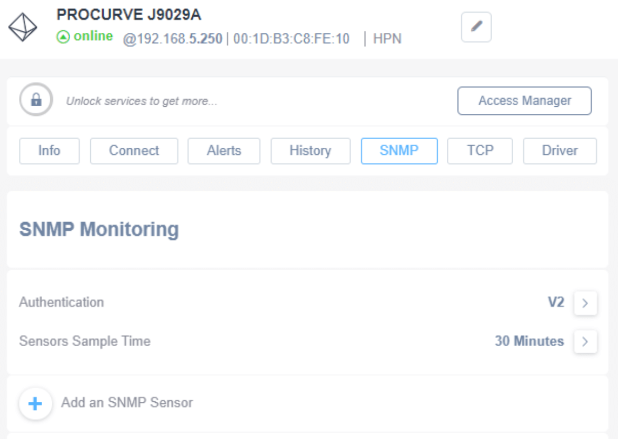The height and width of the screenshot is (439, 618).
Task: Select the TCP tab
Action: pyautogui.click(x=479, y=151)
